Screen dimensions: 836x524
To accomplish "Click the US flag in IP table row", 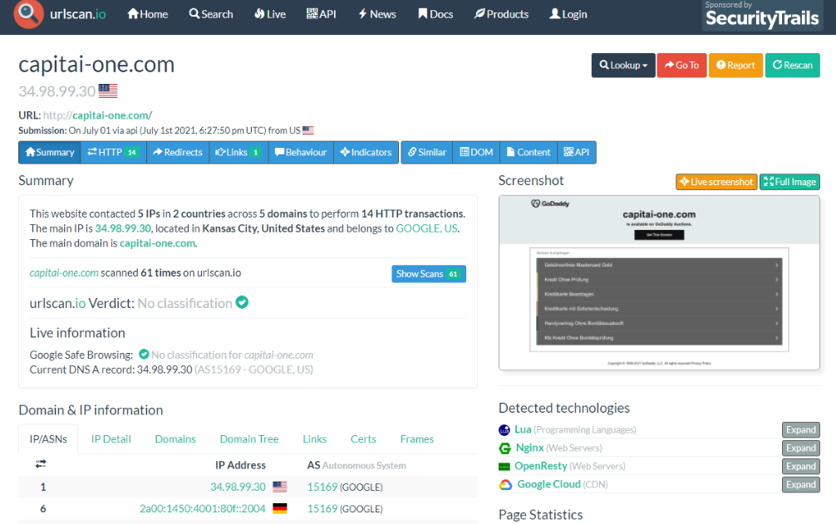I will tap(280, 487).
